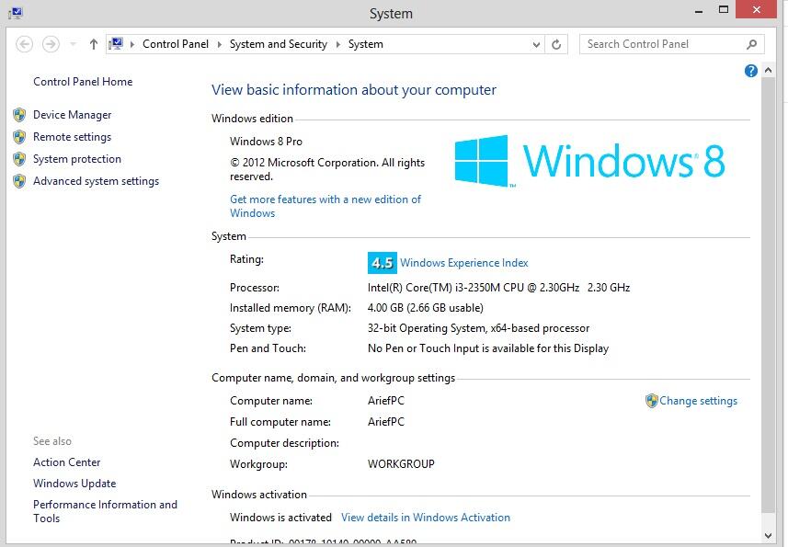788x547 pixels.
Task: Click Change settings for computer name
Action: coord(698,401)
